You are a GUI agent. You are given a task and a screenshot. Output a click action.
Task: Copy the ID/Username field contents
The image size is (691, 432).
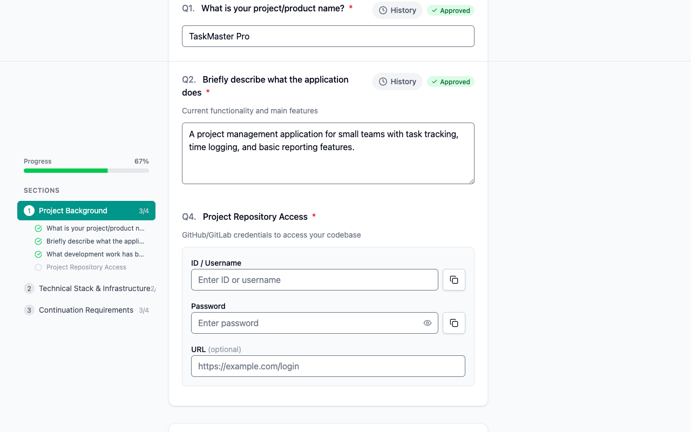[x=453, y=280]
